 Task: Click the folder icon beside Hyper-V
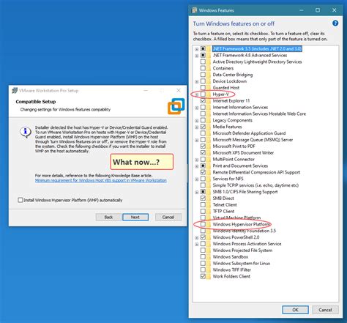point(209,94)
